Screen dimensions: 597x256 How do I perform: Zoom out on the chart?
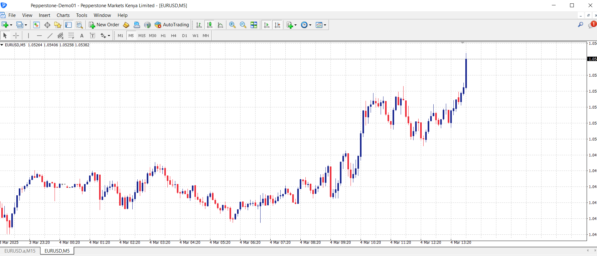243,25
